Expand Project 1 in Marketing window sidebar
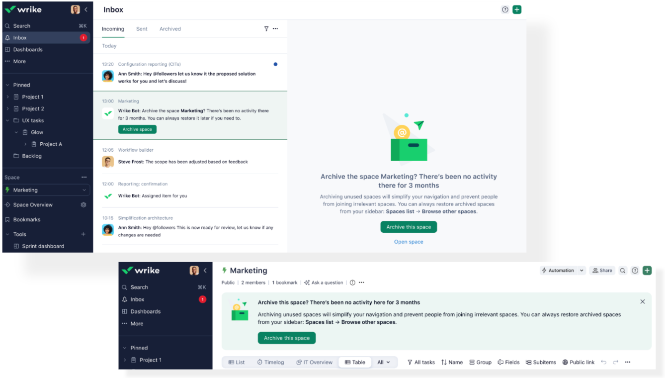The image size is (665, 378). [x=125, y=360]
